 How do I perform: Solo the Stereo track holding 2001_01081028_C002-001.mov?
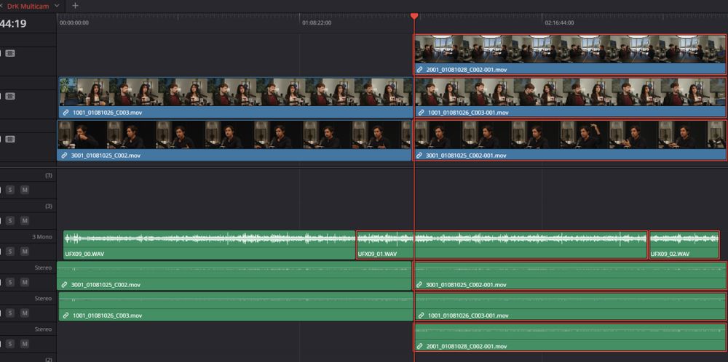point(10,344)
